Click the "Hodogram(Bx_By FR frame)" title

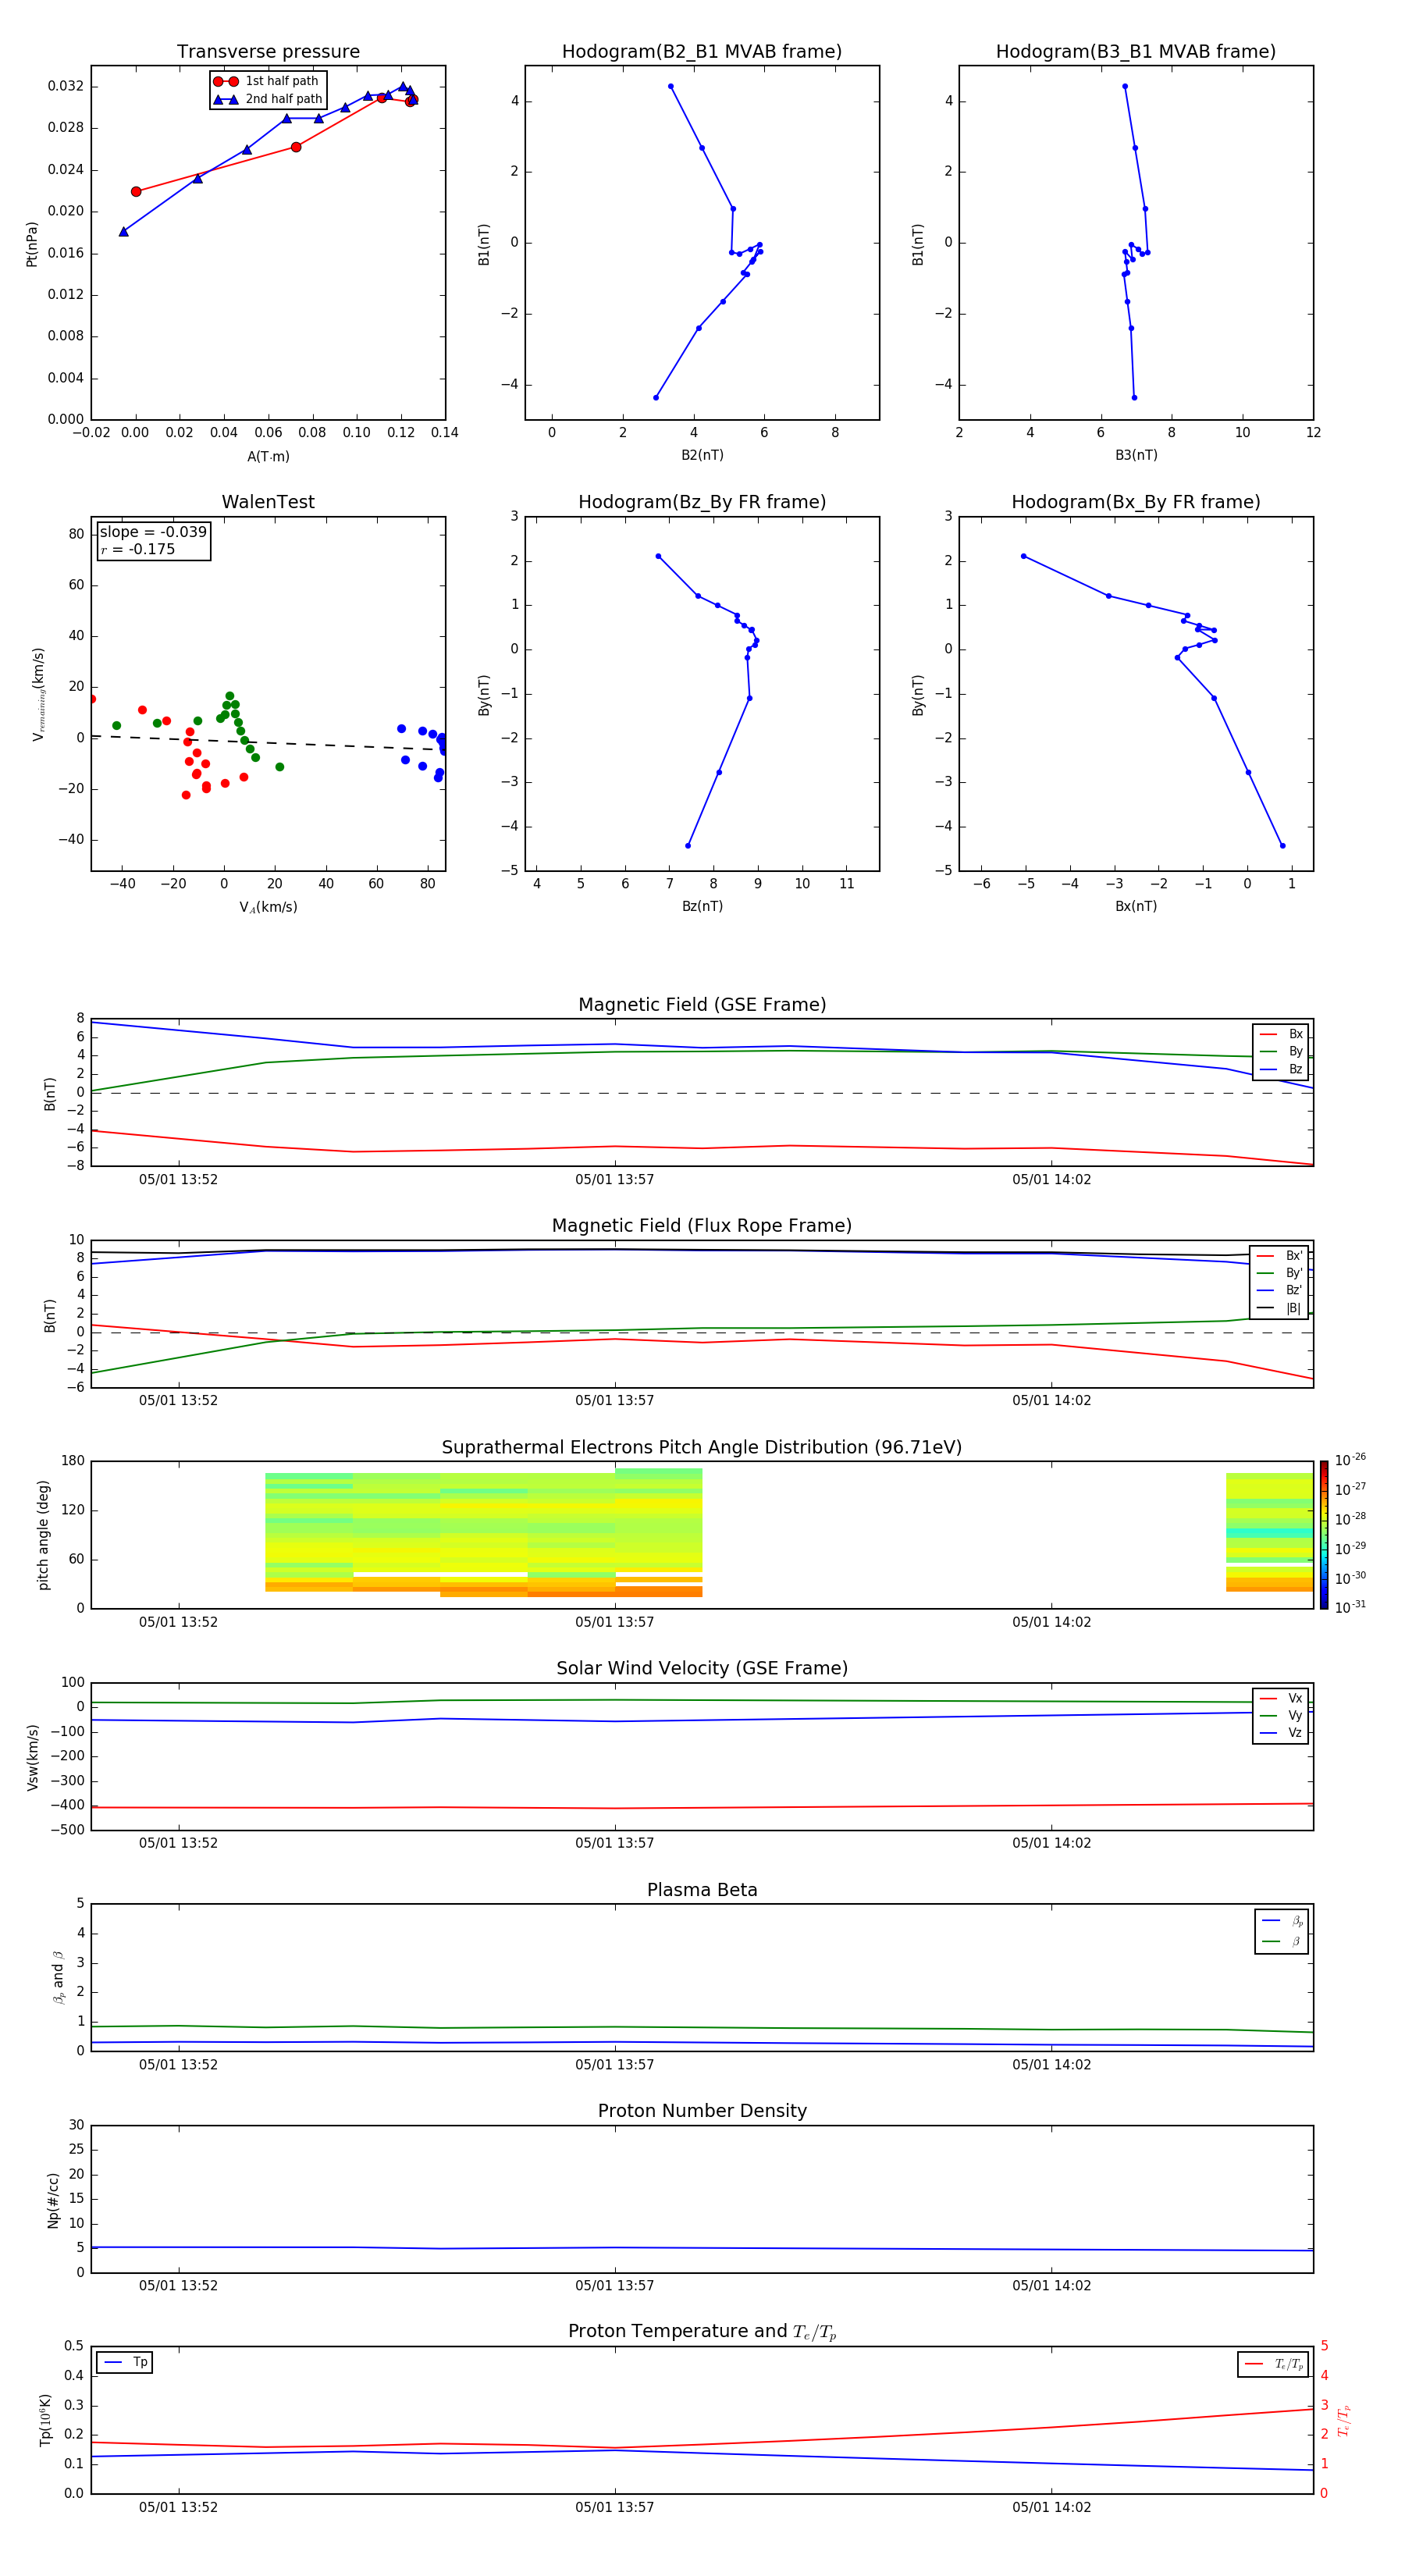click(x=1136, y=502)
